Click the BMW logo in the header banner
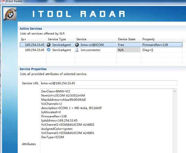The image size is (186, 153). [x=10, y=14]
